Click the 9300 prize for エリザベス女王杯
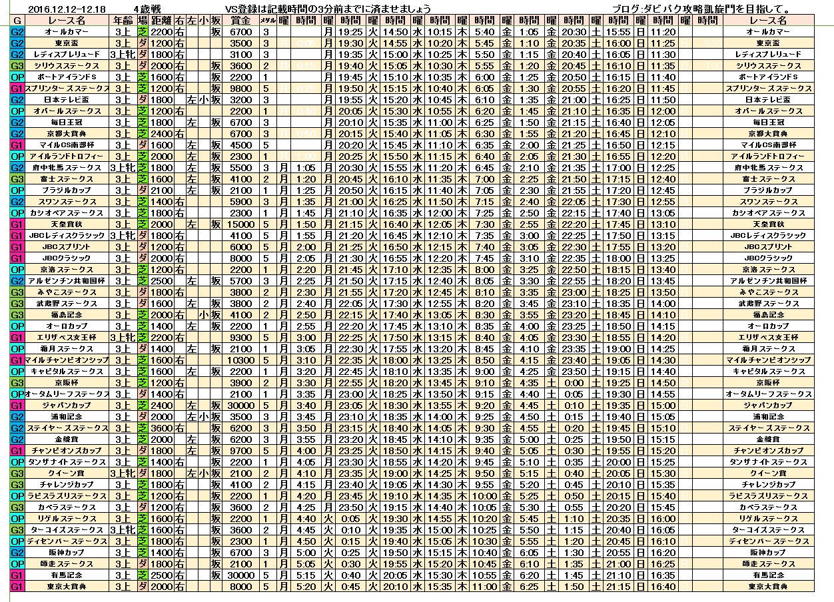834x602 pixels. (x=240, y=338)
